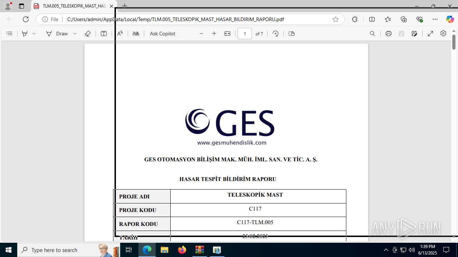Select the TELESKOPİK MAST project name cell
This screenshot has height=257, width=458.
258,196
